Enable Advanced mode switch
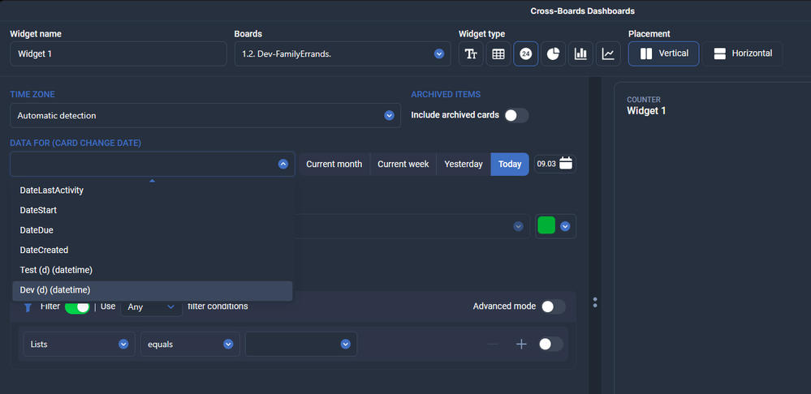The height and width of the screenshot is (394, 811). tap(554, 306)
